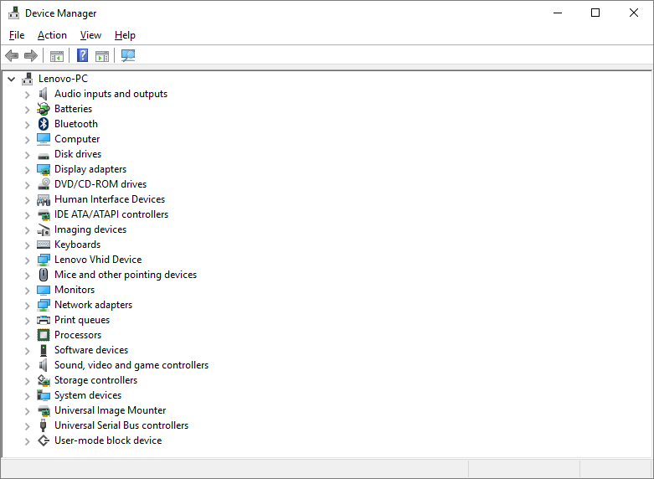Open the blue Help question mark icon
The width and height of the screenshot is (654, 479).
point(83,55)
